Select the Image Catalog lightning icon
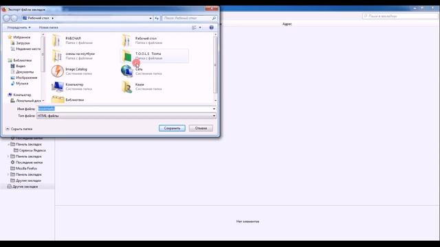 tap(57, 71)
